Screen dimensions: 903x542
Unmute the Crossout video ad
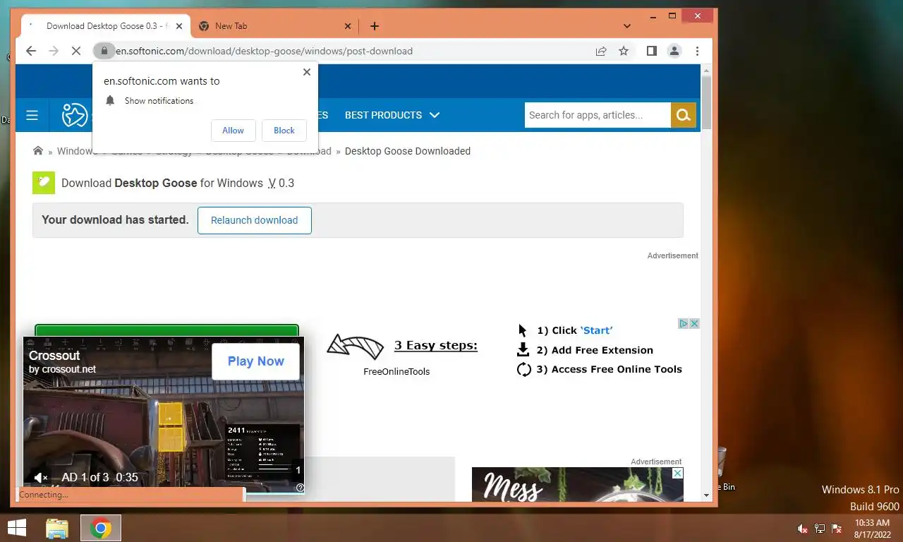coord(41,478)
